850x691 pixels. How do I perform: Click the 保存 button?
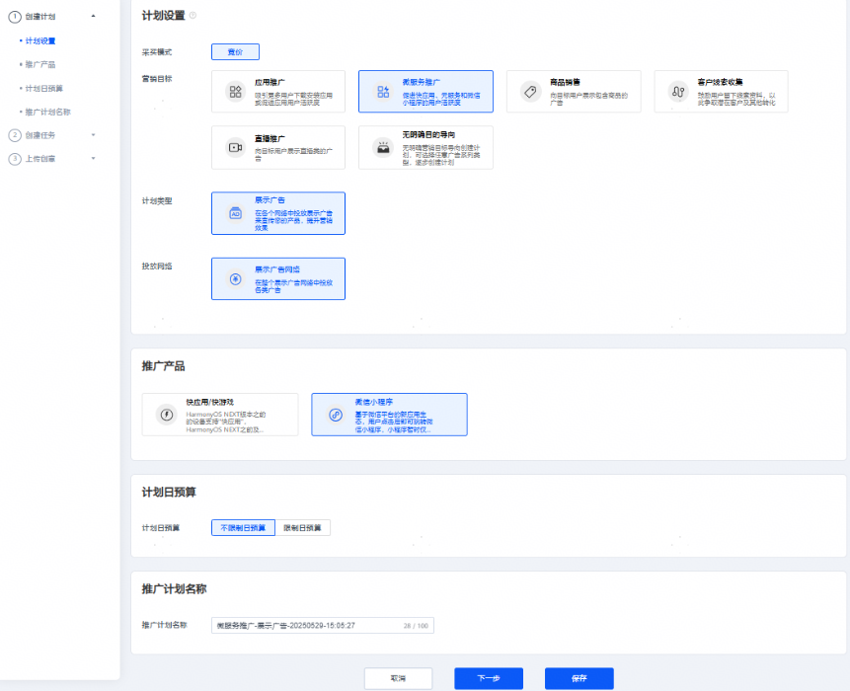pyautogui.click(x=579, y=678)
